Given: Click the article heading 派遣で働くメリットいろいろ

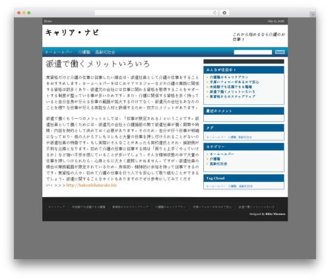Looking at the screenshot, I should coord(98,64).
